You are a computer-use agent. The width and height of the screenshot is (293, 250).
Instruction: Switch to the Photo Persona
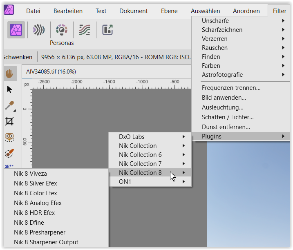point(16,30)
